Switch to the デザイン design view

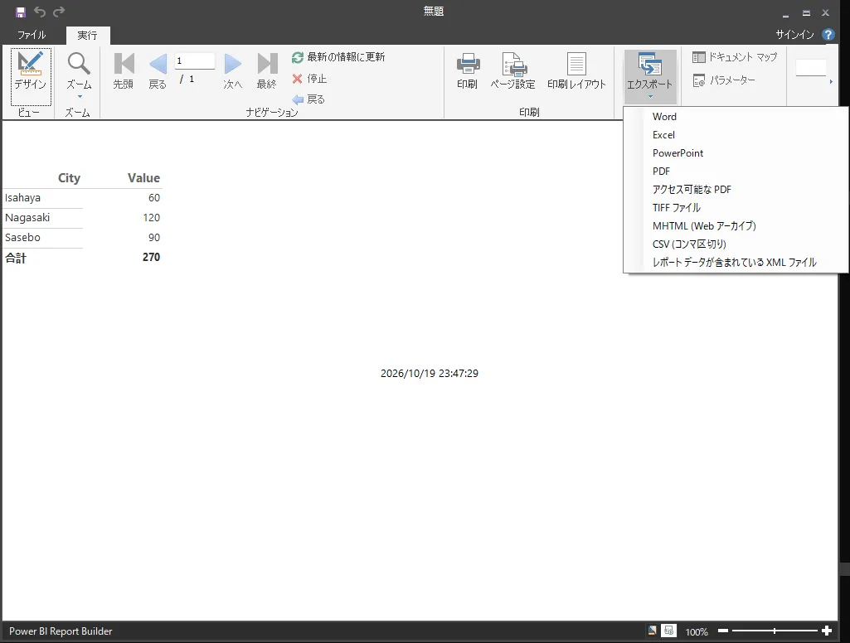[x=31, y=76]
